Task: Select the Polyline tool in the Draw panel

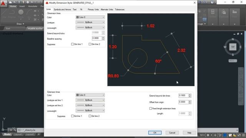Action: click(x=12, y=14)
